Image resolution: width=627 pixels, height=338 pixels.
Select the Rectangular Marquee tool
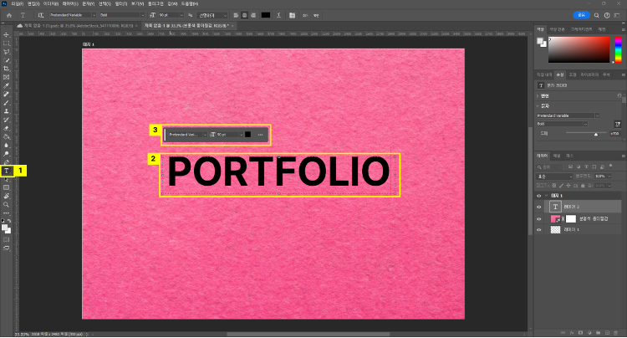tap(6, 44)
